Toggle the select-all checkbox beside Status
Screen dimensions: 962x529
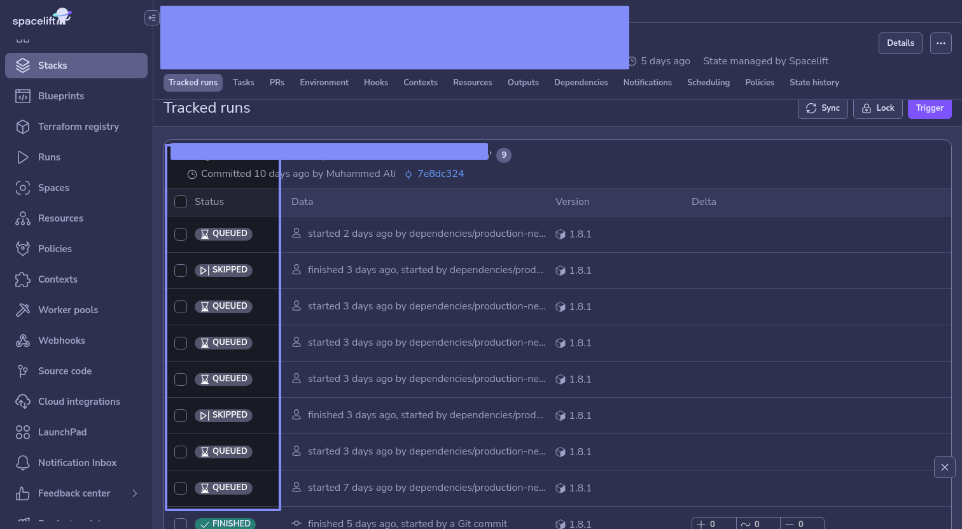tap(181, 202)
